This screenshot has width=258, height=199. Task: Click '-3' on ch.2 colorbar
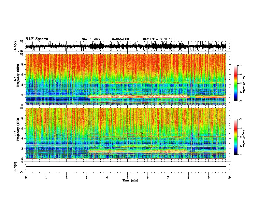(x=240, y=119)
